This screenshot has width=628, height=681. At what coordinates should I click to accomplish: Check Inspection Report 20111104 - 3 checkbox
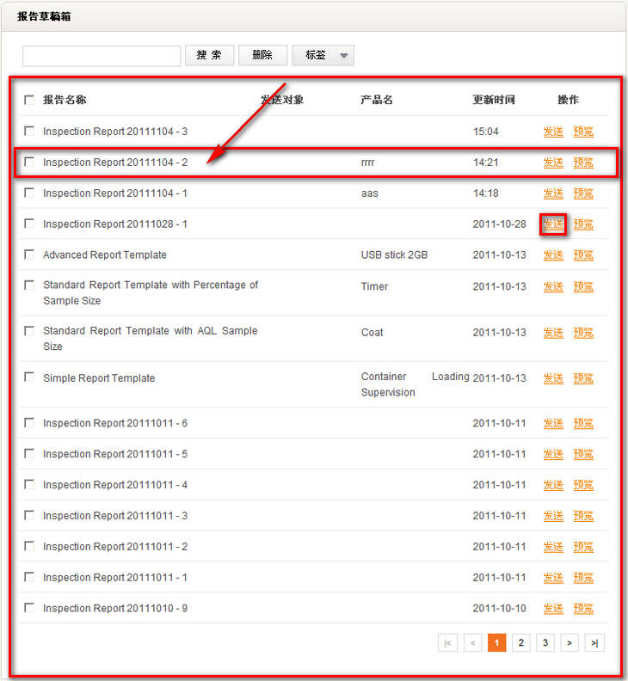pos(29,131)
